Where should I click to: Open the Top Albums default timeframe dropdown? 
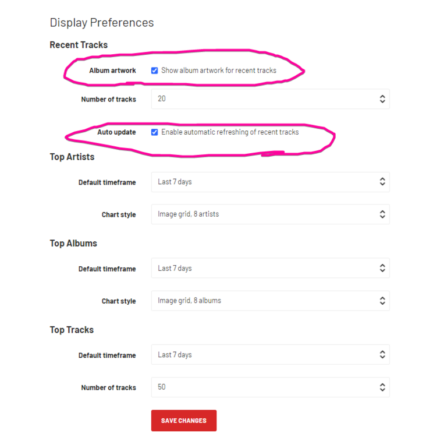270,268
